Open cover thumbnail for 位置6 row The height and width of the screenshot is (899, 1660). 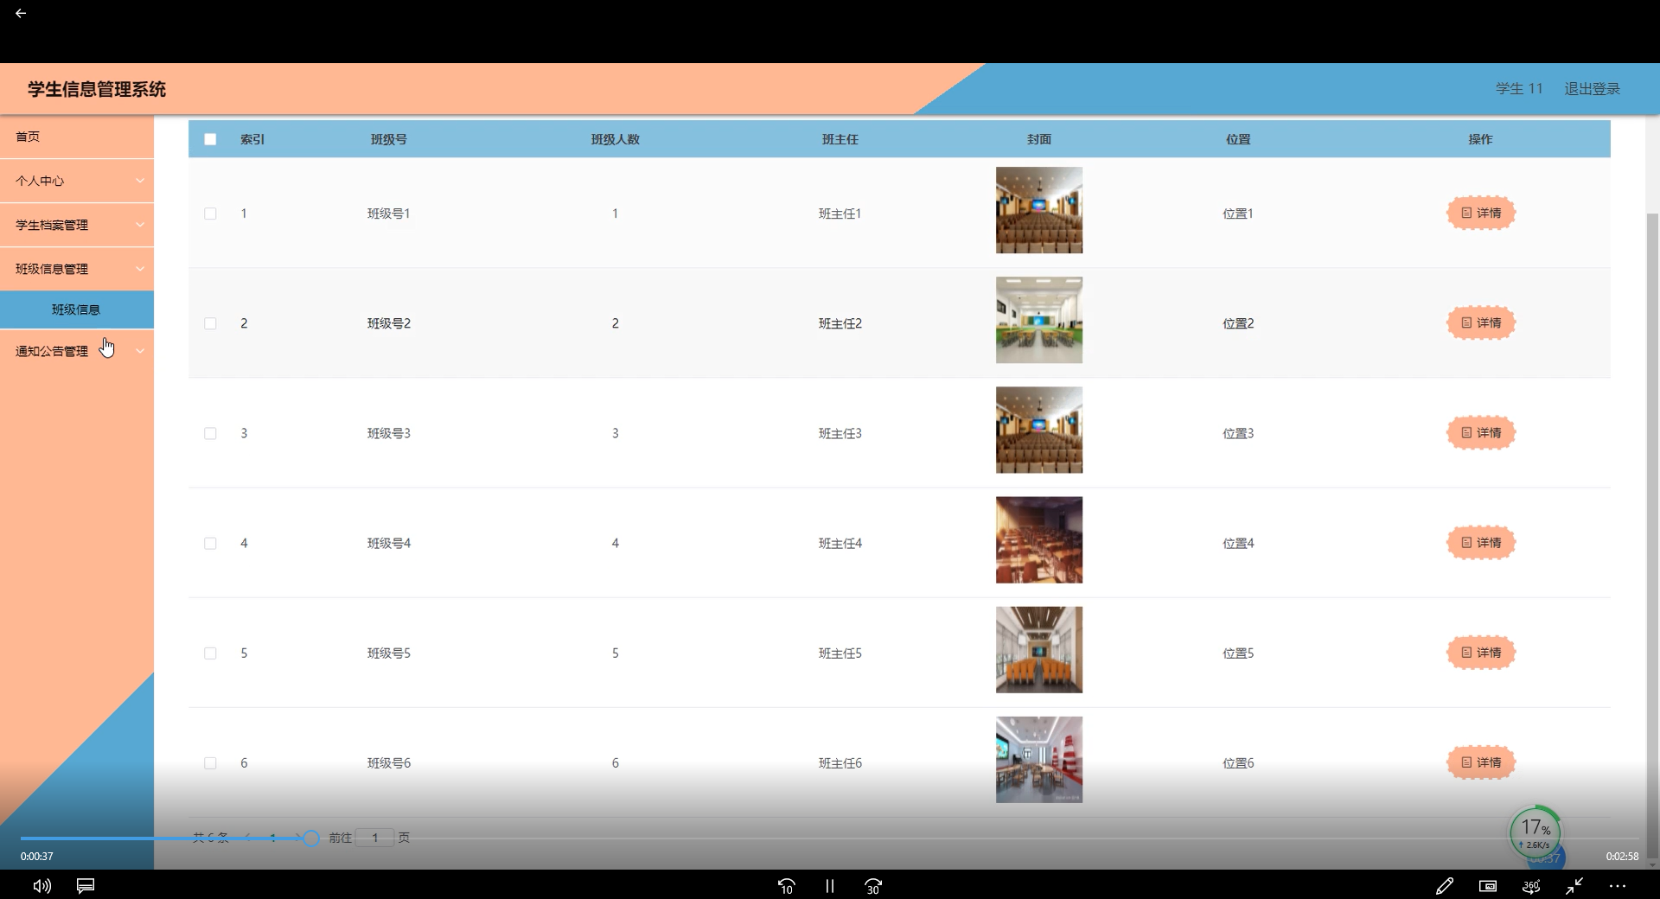tap(1039, 759)
